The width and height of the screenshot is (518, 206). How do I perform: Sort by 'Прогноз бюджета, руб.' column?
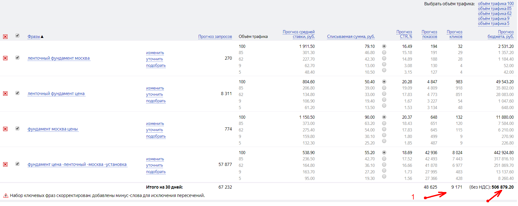pos(501,34)
